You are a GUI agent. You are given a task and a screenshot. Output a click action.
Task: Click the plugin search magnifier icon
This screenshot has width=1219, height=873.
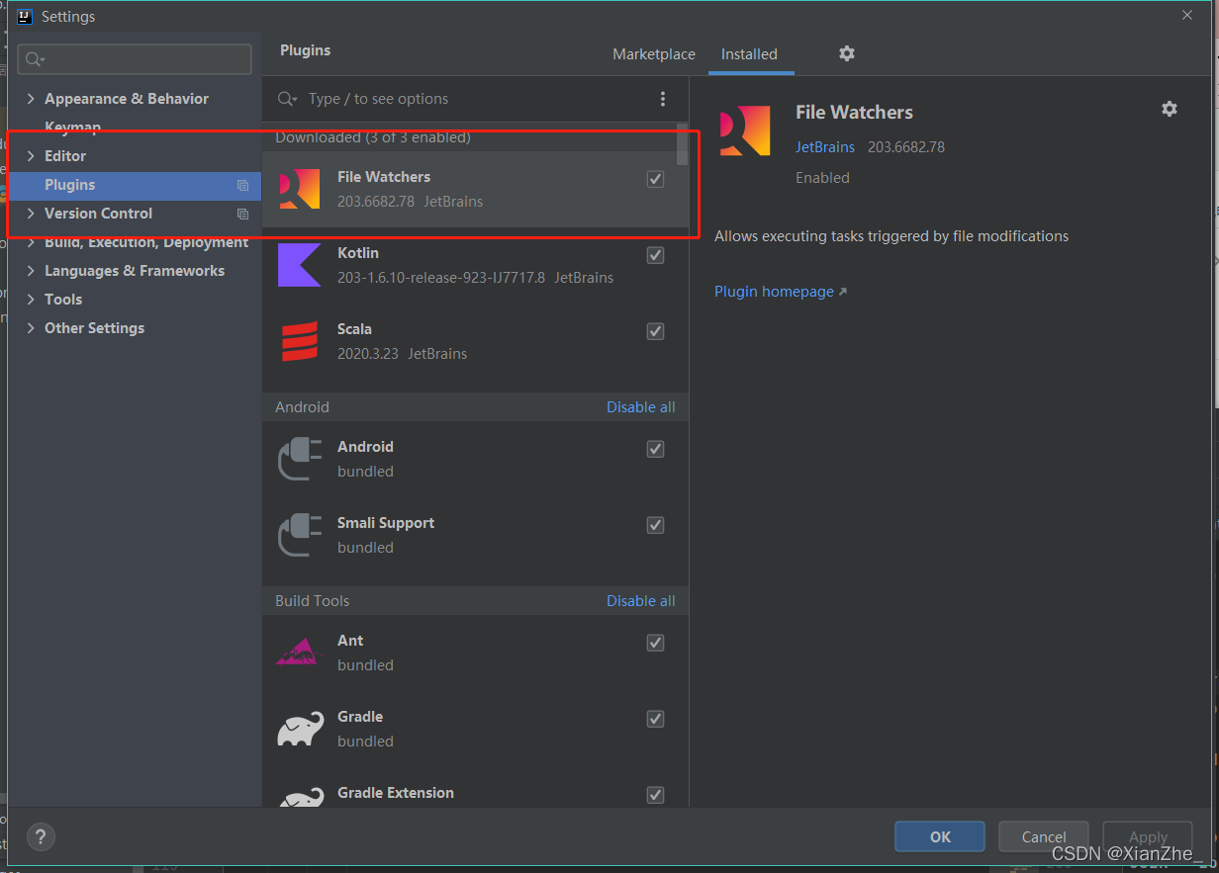tap(287, 99)
